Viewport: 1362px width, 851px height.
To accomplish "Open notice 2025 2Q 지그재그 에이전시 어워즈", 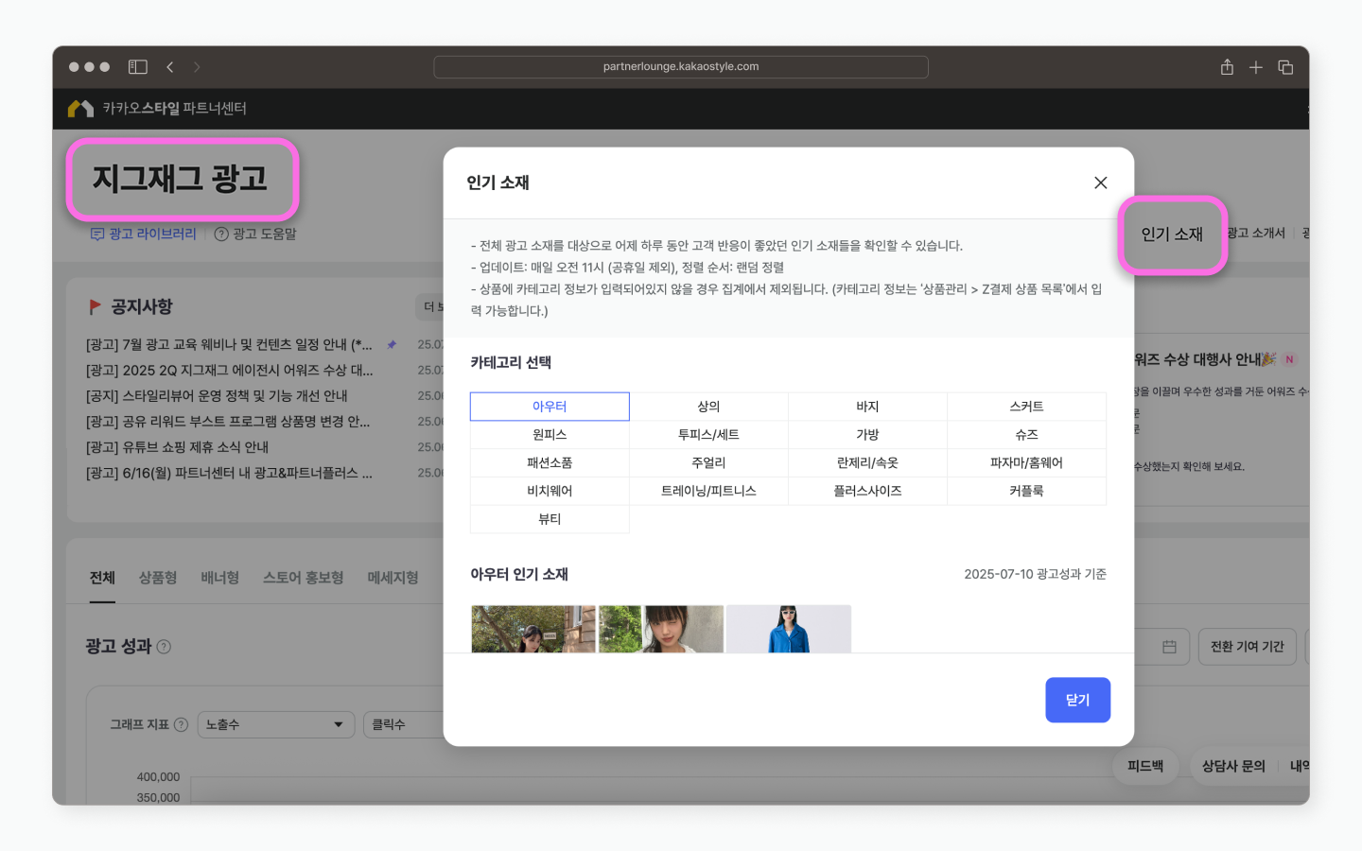I will coord(229,371).
